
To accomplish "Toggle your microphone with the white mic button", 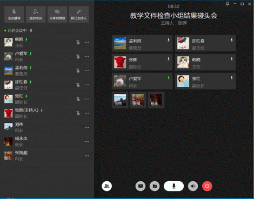I will [x=173, y=186].
